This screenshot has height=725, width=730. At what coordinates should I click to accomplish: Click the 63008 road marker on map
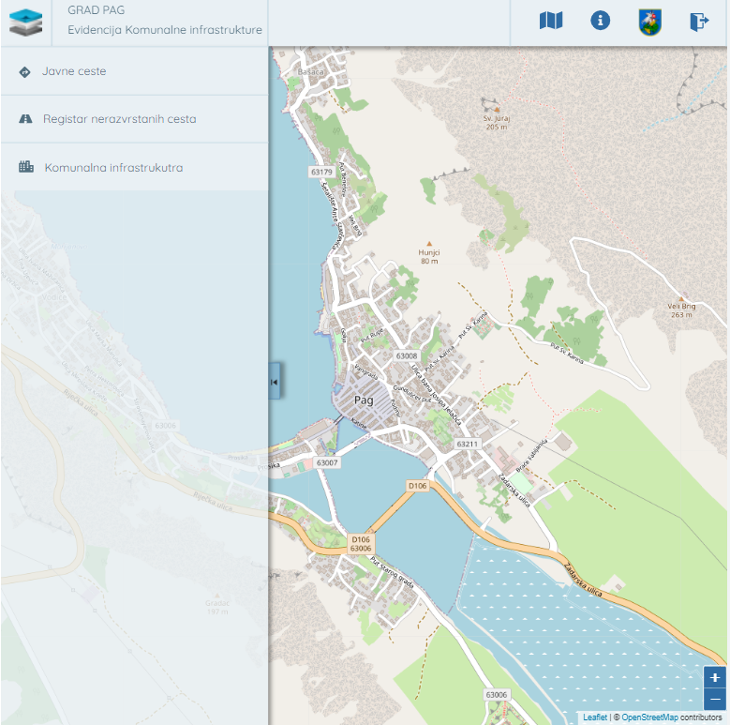(407, 356)
